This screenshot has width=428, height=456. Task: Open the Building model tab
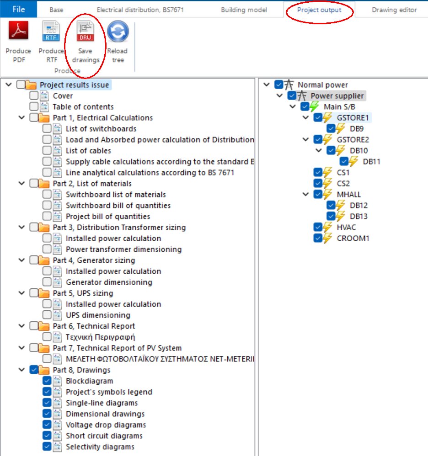click(245, 9)
